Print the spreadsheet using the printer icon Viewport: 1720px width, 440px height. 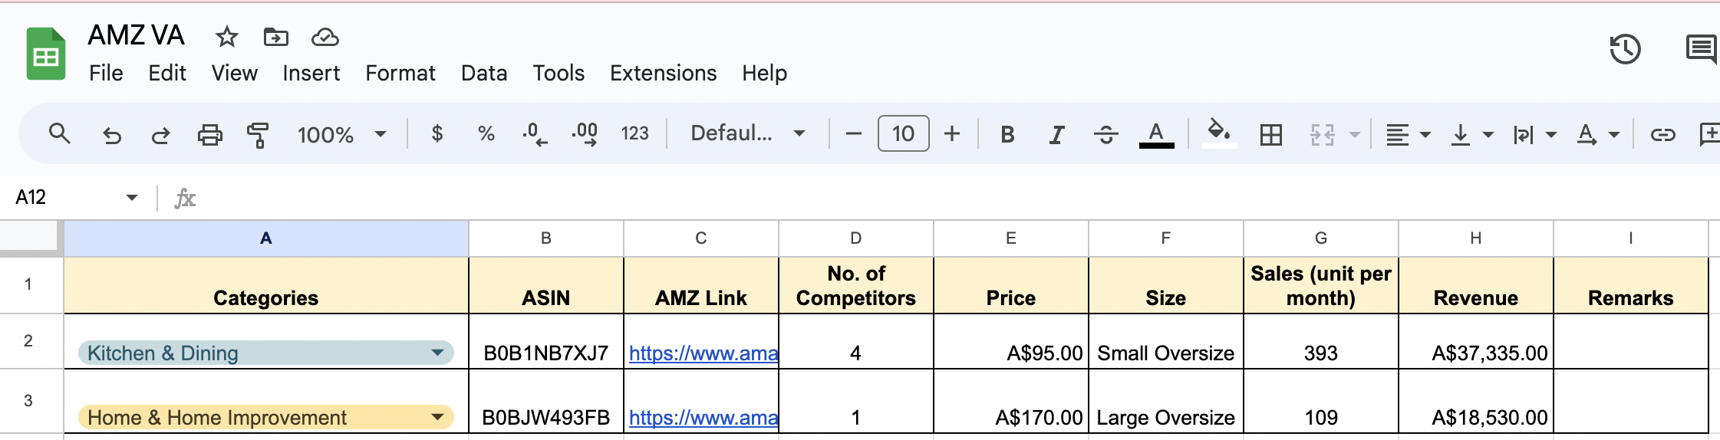point(209,135)
